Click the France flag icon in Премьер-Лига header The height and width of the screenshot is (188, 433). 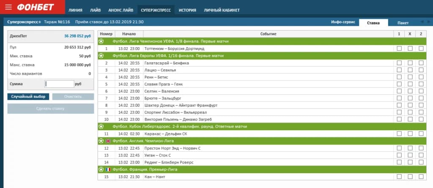(x=108, y=169)
